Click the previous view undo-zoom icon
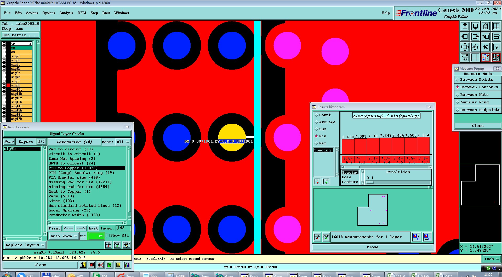 (x=486, y=37)
